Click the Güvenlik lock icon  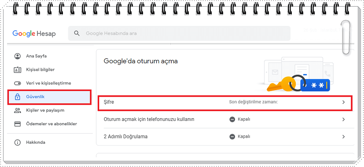pos(18,97)
